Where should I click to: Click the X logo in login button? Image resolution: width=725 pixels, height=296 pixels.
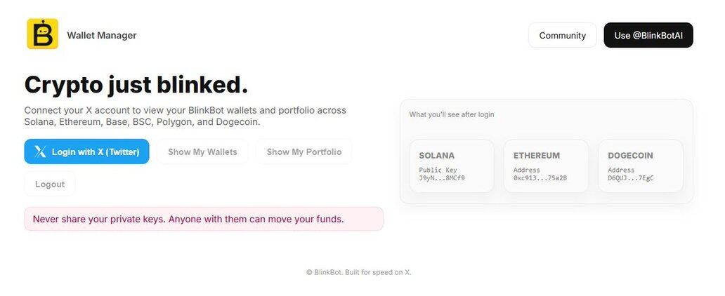[41, 152]
